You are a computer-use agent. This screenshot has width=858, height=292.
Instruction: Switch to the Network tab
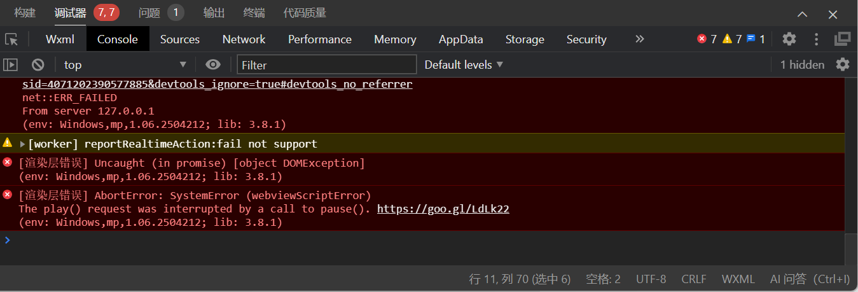point(244,39)
